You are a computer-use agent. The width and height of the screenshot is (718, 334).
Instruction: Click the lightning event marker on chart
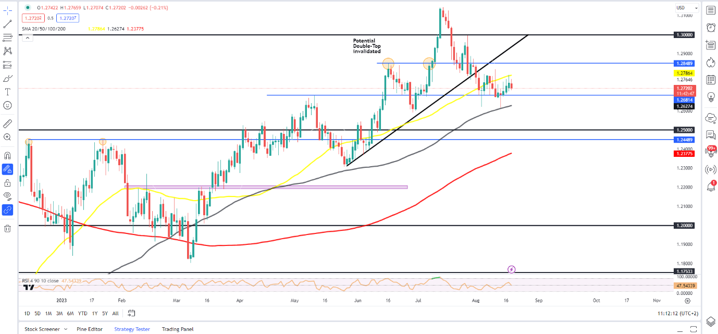click(512, 269)
